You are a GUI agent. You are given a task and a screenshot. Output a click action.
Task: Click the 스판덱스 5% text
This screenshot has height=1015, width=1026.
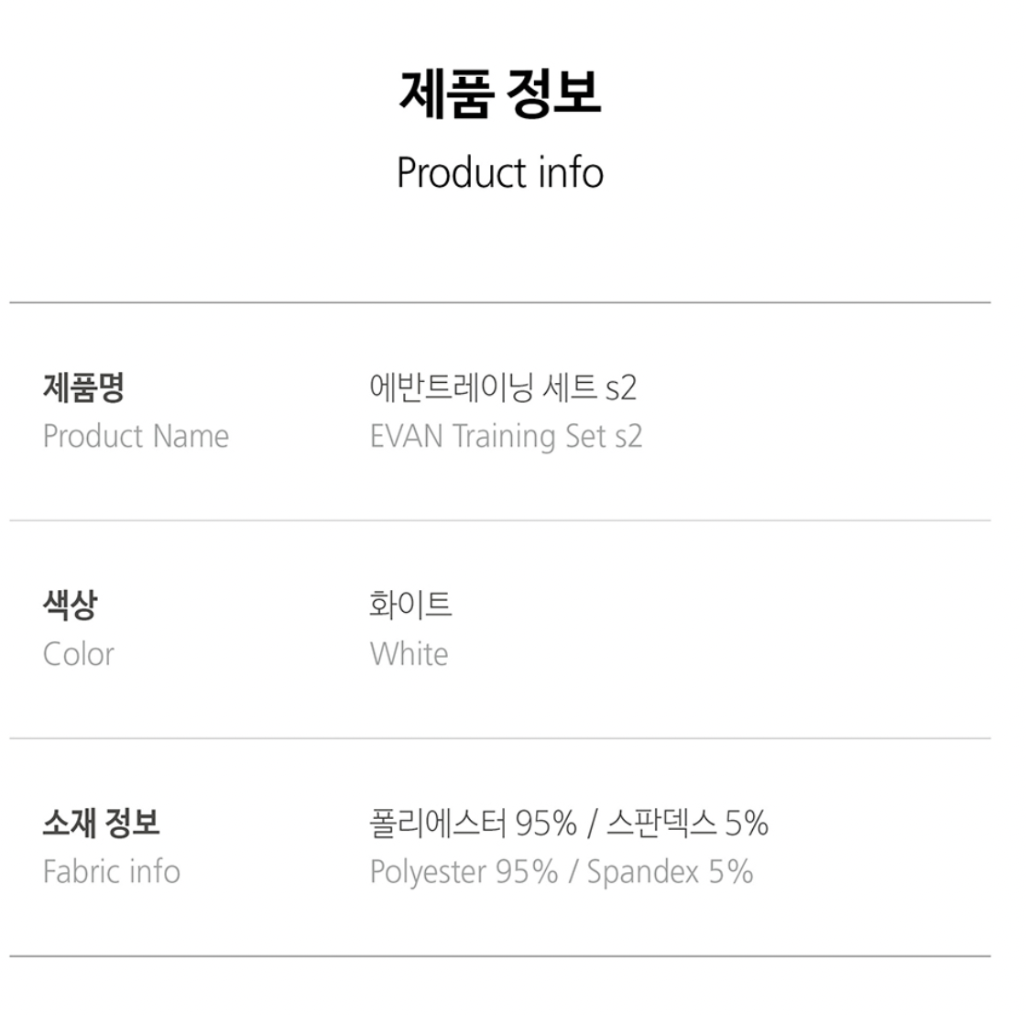(687, 823)
